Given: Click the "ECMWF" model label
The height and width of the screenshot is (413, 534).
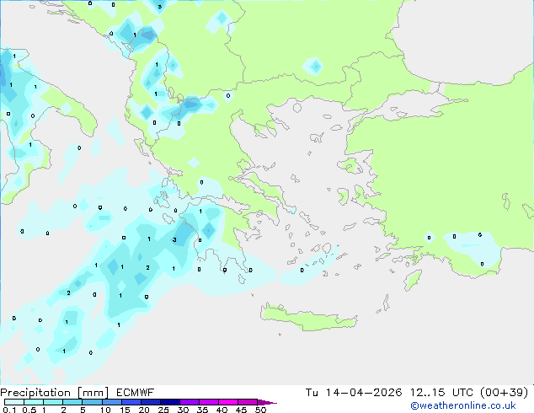Looking at the screenshot, I should [136, 393].
